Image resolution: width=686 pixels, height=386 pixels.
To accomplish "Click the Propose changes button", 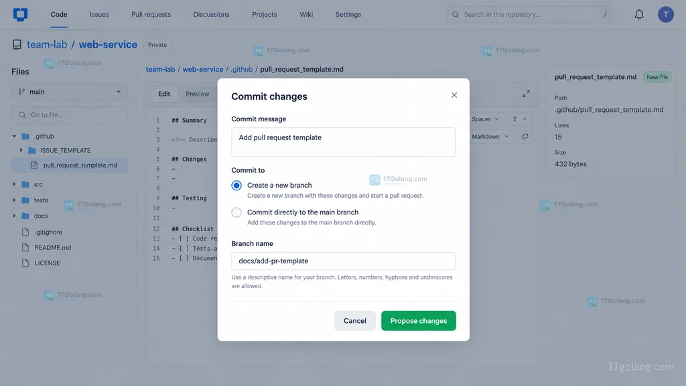I will 418,321.
